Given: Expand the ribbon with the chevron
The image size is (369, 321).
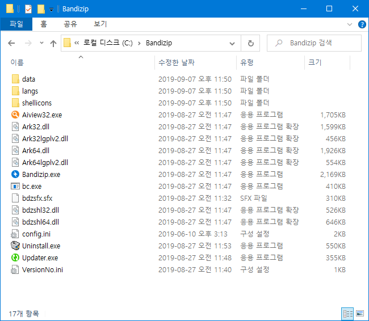Looking at the screenshot, I should tap(350, 24).
